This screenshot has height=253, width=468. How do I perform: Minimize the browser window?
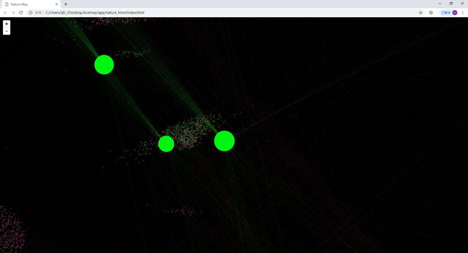click(440, 3)
